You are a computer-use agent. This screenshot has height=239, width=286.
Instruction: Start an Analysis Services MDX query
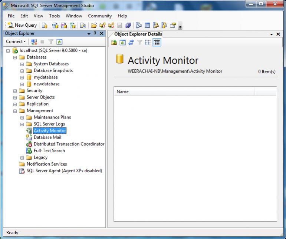tap(55, 25)
